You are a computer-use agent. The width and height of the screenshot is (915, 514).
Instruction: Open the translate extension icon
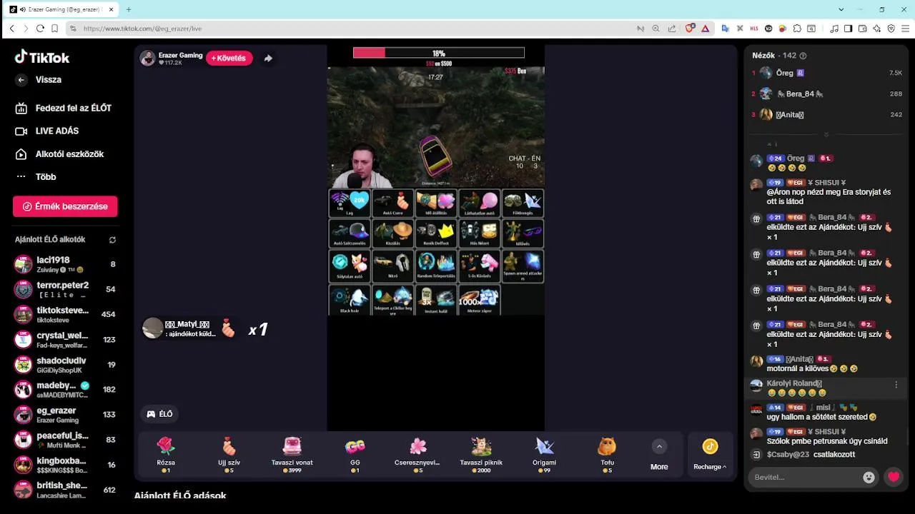[x=726, y=29]
